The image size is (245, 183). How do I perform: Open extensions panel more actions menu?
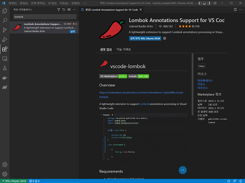tap(74, 10)
